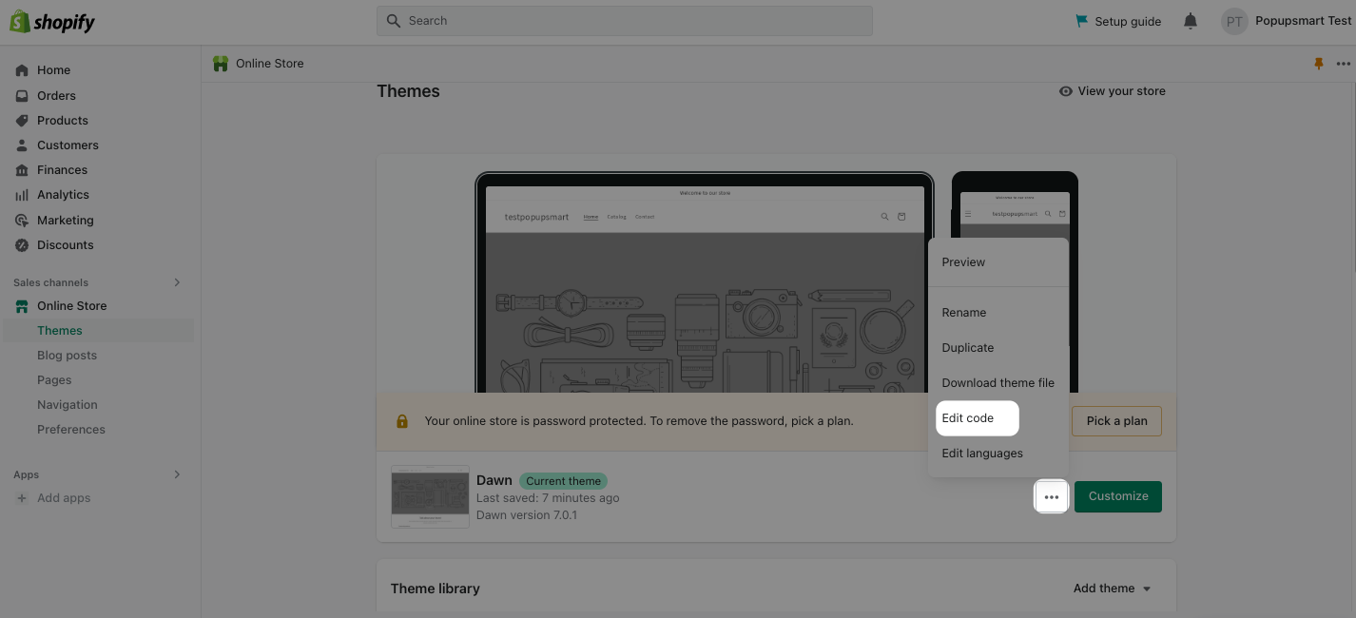Click the green Customize button
Screen dimensions: 1356x618
click(1117, 495)
